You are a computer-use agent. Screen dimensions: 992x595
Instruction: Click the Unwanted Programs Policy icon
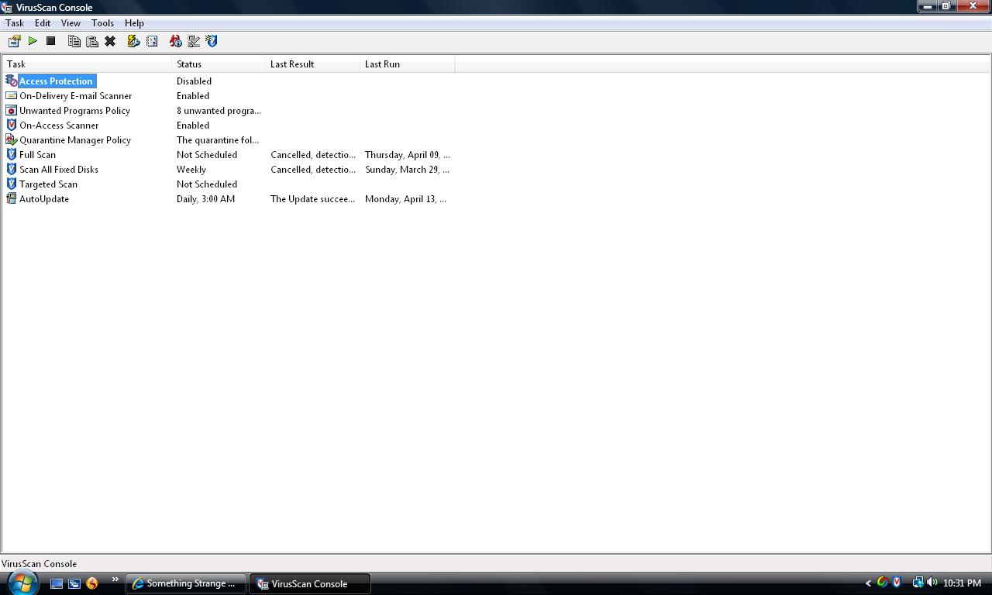pos(12,110)
